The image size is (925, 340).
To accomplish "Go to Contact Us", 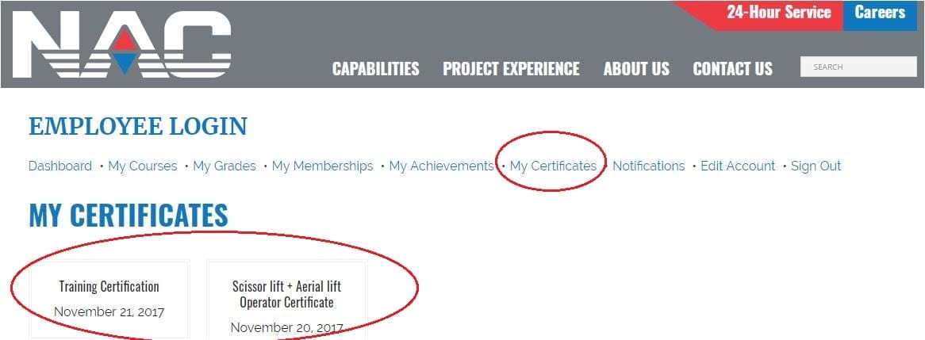I will click(732, 69).
